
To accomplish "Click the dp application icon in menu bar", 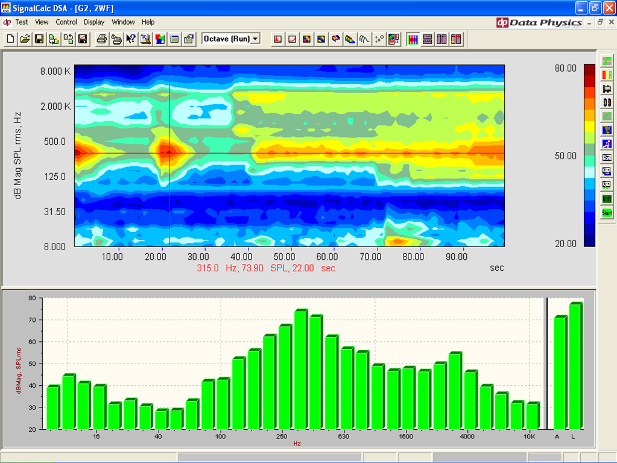I will (7, 22).
